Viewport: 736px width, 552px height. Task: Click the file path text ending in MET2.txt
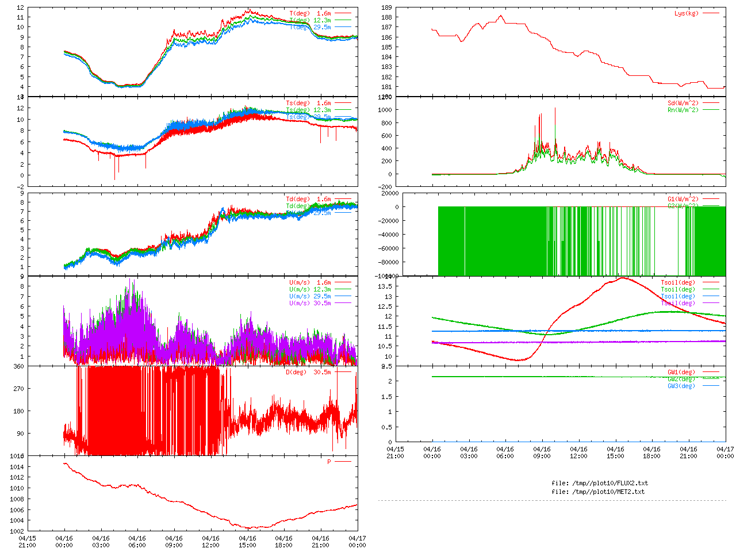tap(598, 492)
